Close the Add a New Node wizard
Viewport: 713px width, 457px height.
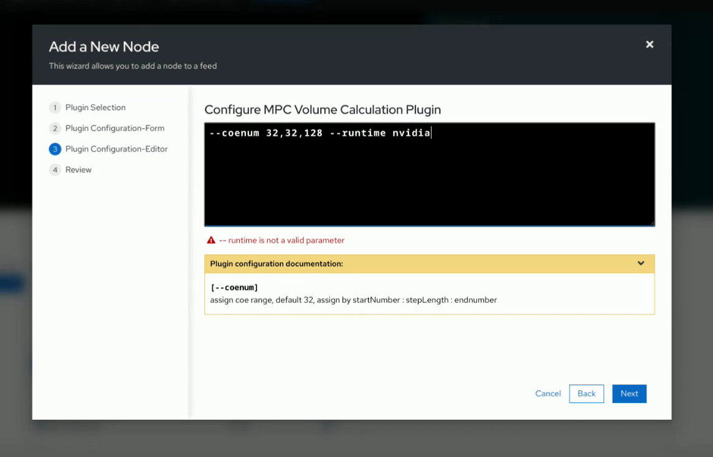[649, 45]
